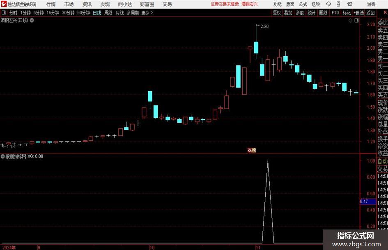Open the 交易 menu
388x250 pixels.
pyautogui.click(x=167, y=4)
